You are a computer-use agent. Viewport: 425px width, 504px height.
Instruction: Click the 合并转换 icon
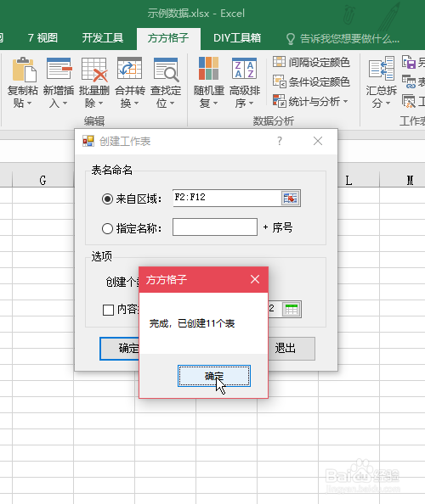point(129,68)
